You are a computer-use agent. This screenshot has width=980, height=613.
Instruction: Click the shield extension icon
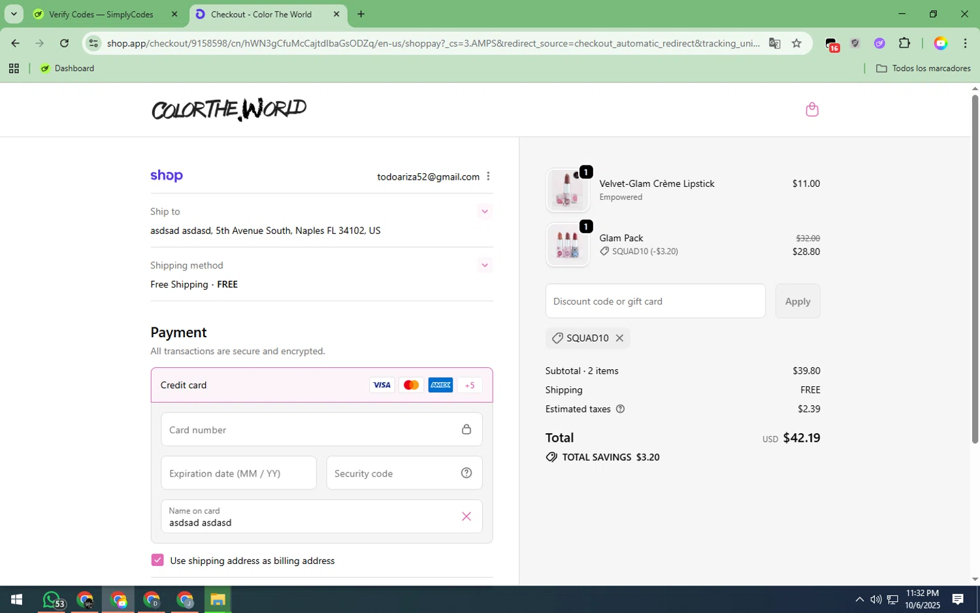(855, 43)
